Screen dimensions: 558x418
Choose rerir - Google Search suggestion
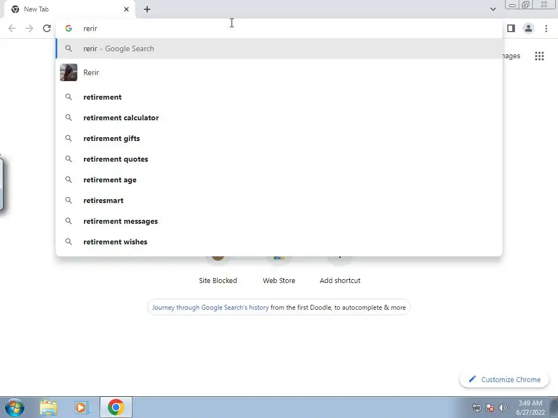(x=279, y=48)
